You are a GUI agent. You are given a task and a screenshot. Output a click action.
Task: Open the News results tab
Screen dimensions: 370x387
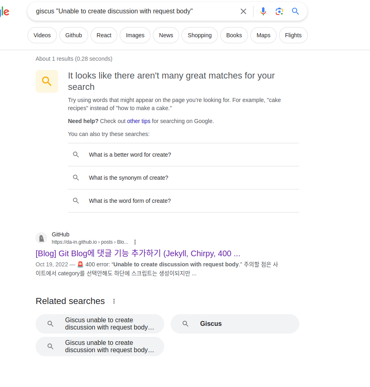click(x=166, y=35)
